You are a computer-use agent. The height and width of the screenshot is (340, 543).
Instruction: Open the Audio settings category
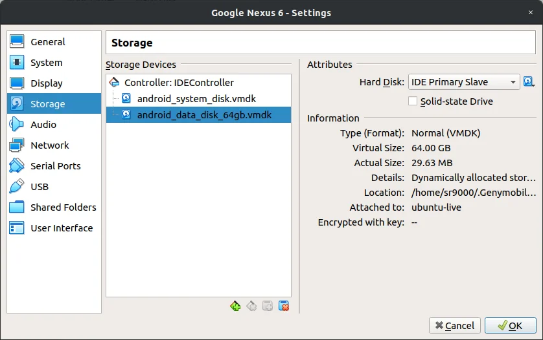(54, 124)
